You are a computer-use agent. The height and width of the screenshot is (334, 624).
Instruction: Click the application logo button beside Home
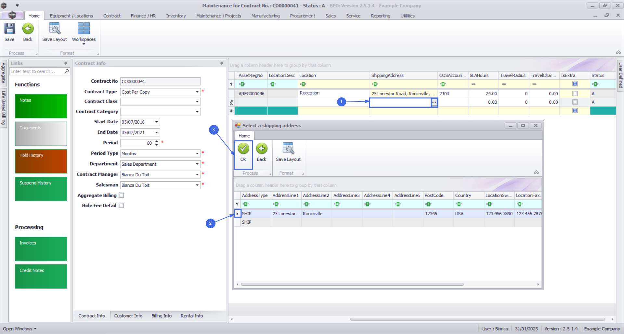point(12,15)
